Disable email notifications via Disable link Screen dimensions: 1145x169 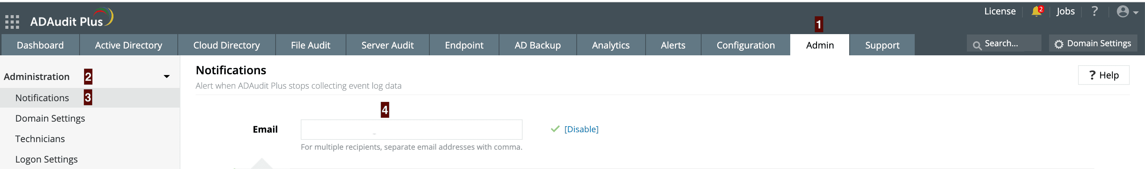click(x=581, y=129)
